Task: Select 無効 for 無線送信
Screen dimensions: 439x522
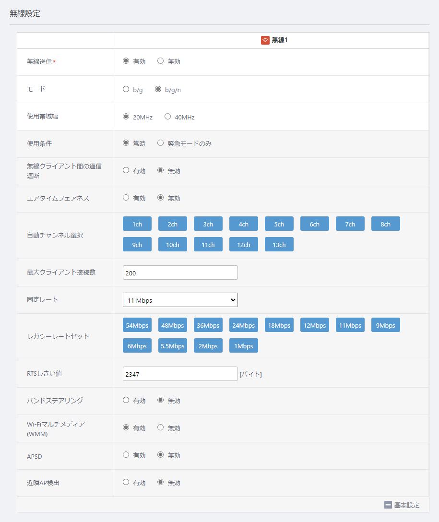Action: pyautogui.click(x=160, y=61)
